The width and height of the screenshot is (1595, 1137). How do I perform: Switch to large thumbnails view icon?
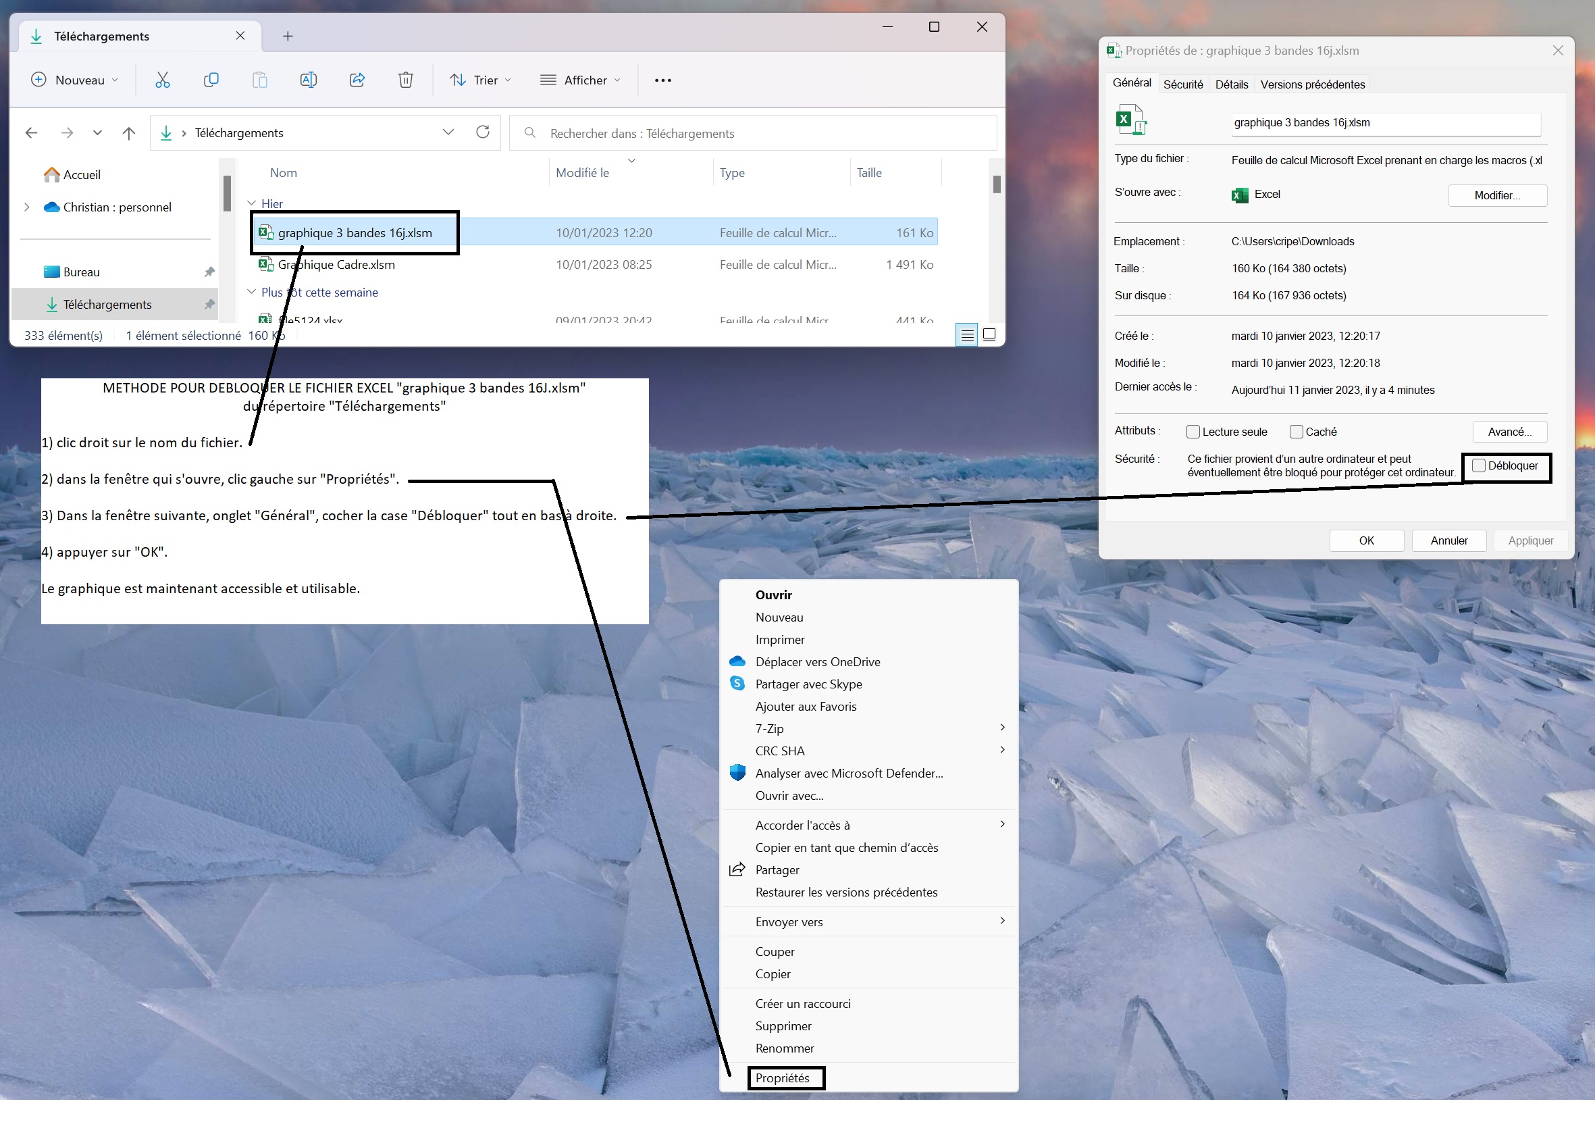click(989, 334)
